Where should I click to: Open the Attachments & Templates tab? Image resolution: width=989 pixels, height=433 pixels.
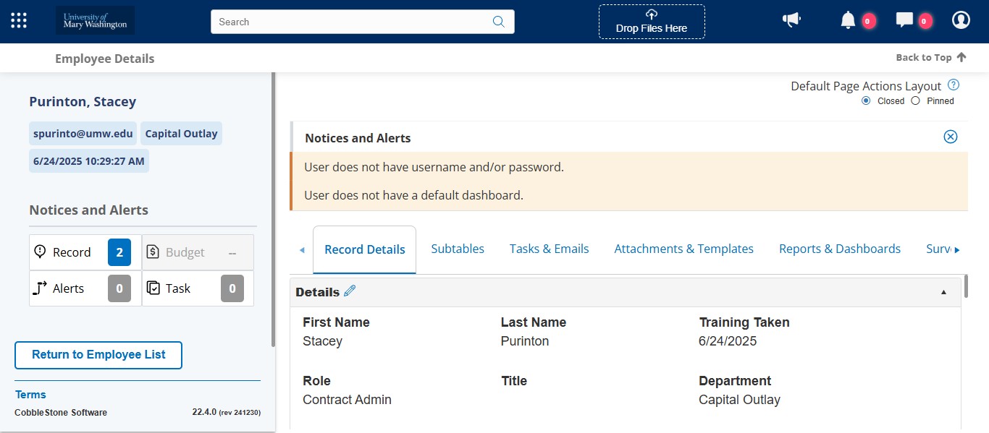point(683,248)
